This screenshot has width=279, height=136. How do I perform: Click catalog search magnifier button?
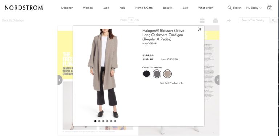tap(273, 20)
